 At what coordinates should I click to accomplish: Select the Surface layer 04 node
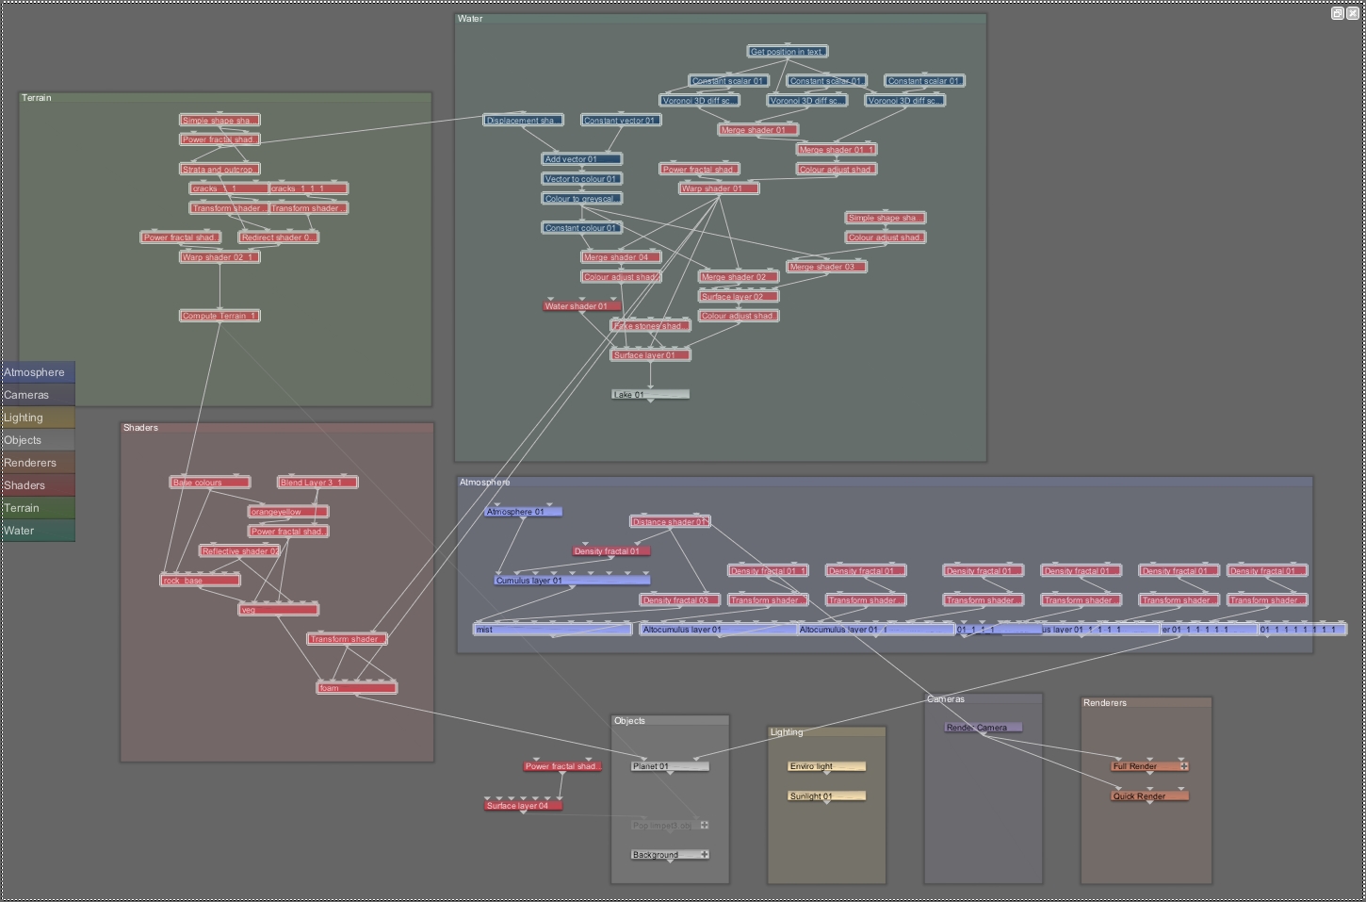523,806
